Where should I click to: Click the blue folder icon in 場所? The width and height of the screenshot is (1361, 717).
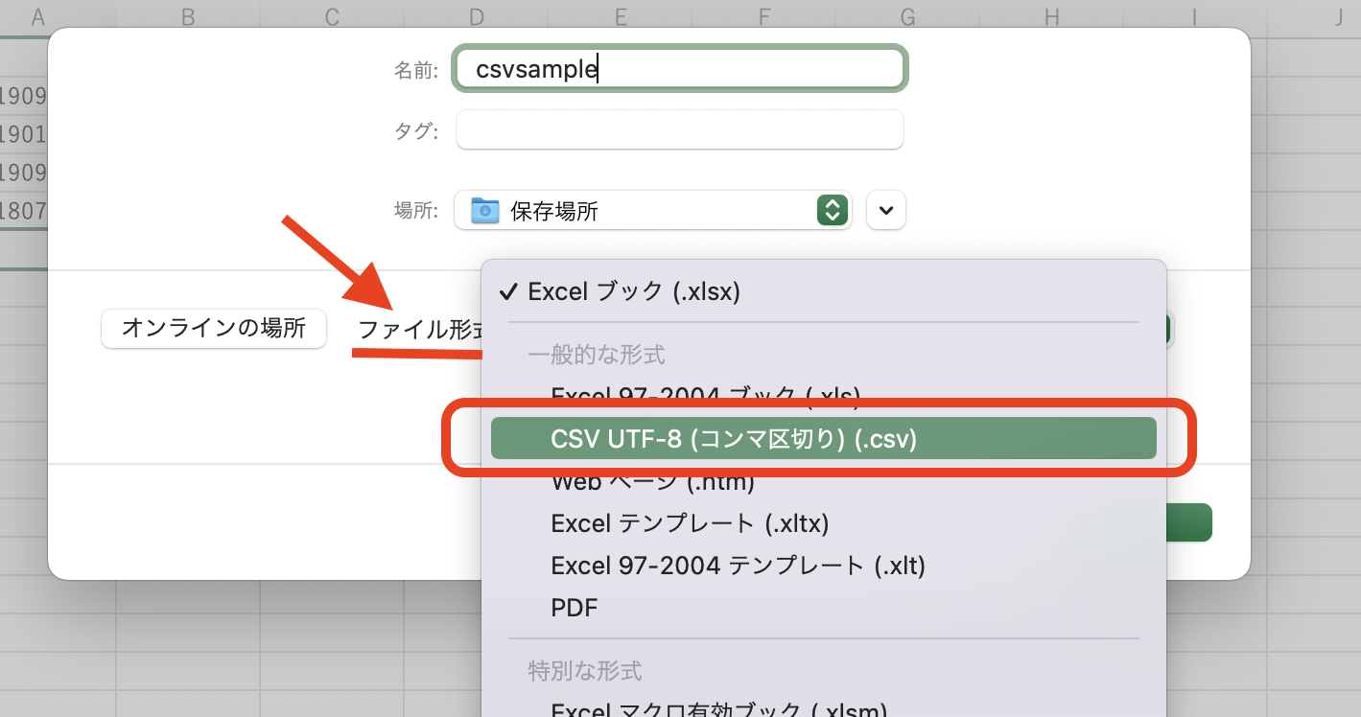[485, 210]
